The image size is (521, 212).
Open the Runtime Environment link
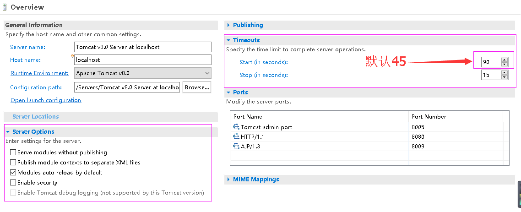pos(39,73)
